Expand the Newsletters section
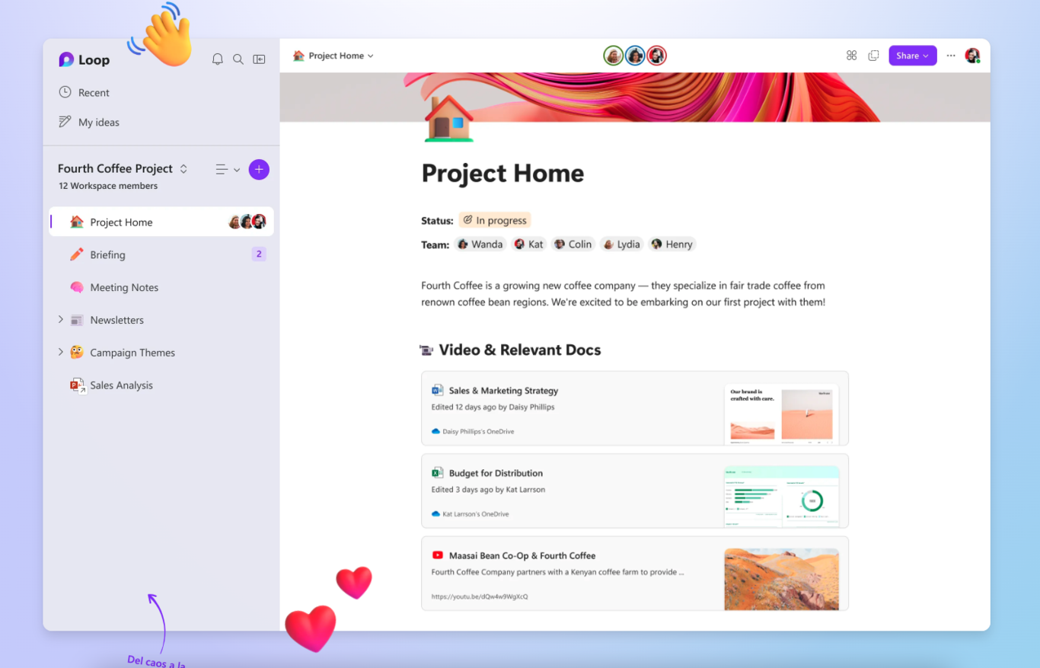The height and width of the screenshot is (668, 1040). click(x=62, y=320)
